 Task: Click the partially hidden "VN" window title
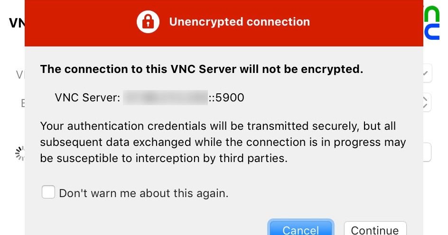click(x=17, y=23)
